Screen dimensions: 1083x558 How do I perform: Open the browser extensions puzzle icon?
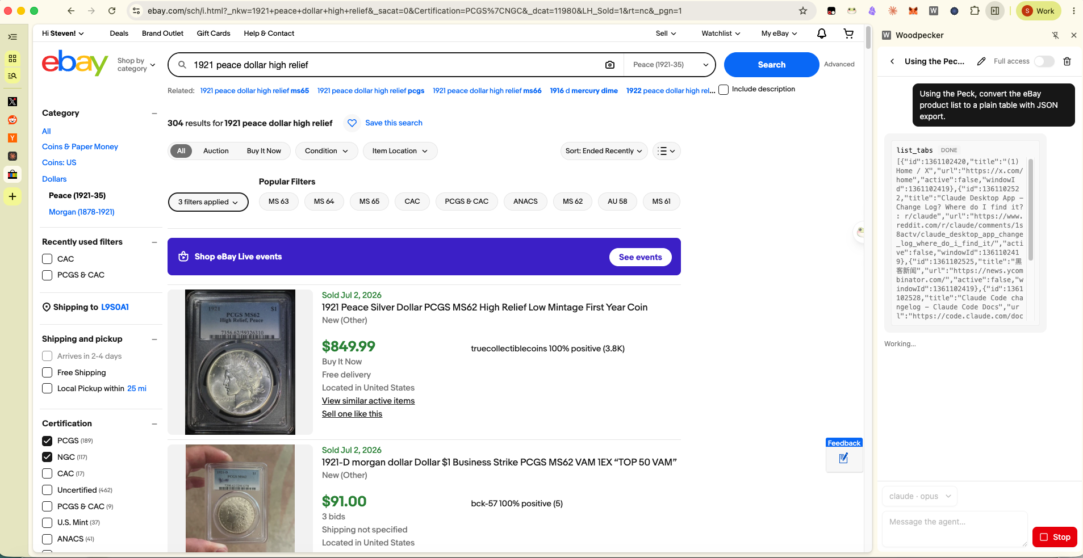(975, 11)
